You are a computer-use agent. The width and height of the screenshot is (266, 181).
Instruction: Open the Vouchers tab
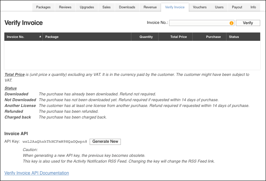tap(200, 7)
